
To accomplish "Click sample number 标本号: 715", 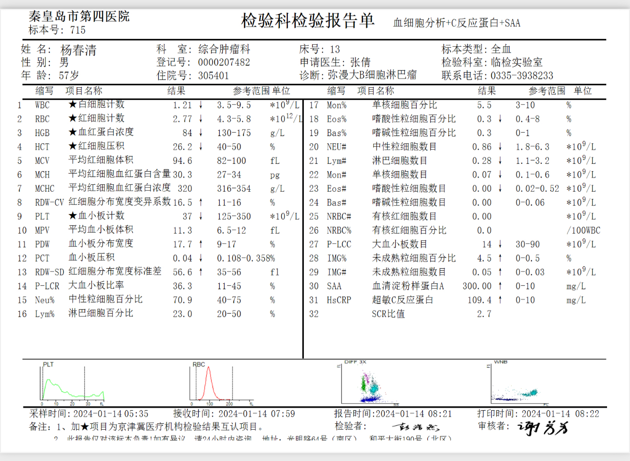I will [57, 30].
